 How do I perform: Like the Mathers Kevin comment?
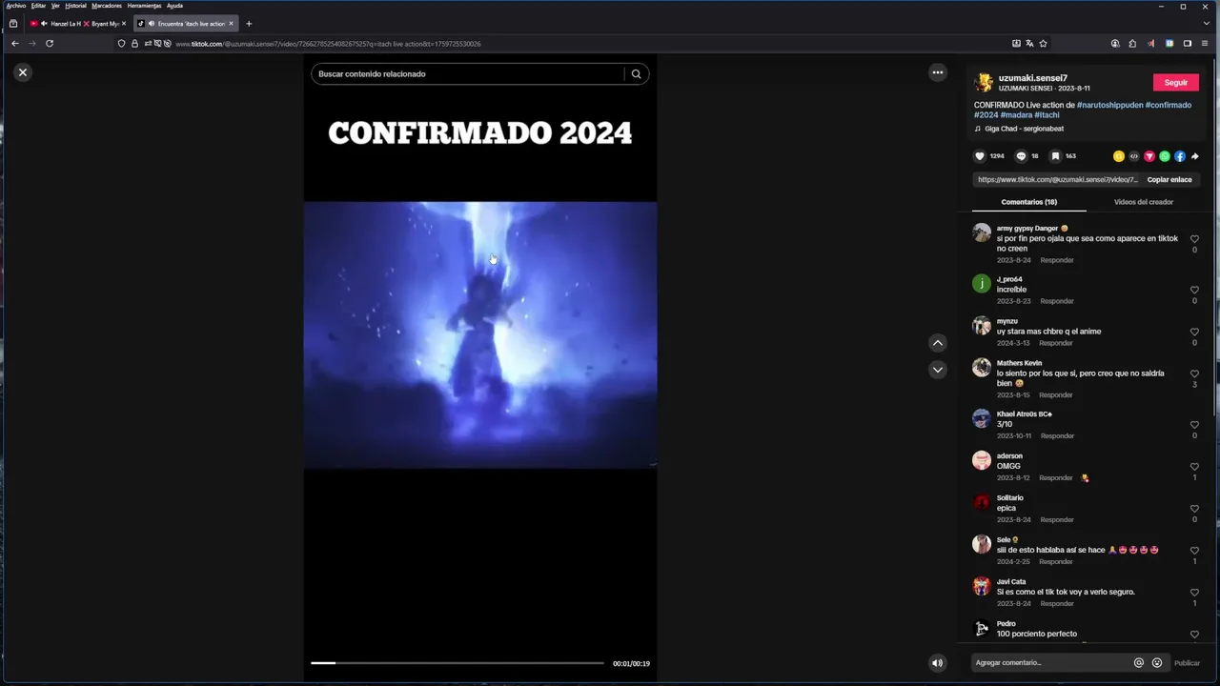coord(1194,373)
